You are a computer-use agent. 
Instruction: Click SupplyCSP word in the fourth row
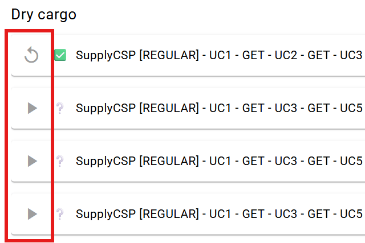106,214
